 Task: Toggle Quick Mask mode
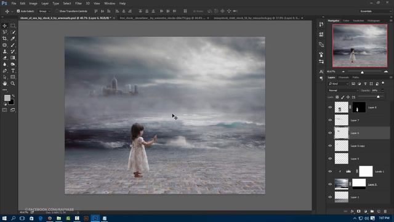pyautogui.click(x=4, y=110)
